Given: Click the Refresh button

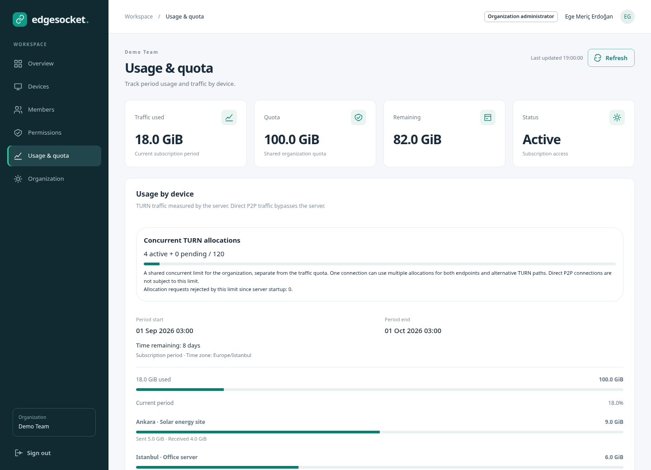Looking at the screenshot, I should pyautogui.click(x=611, y=58).
